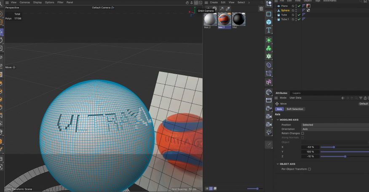Collapse the Object Axis section
The height and width of the screenshot is (192, 369).
point(278,164)
